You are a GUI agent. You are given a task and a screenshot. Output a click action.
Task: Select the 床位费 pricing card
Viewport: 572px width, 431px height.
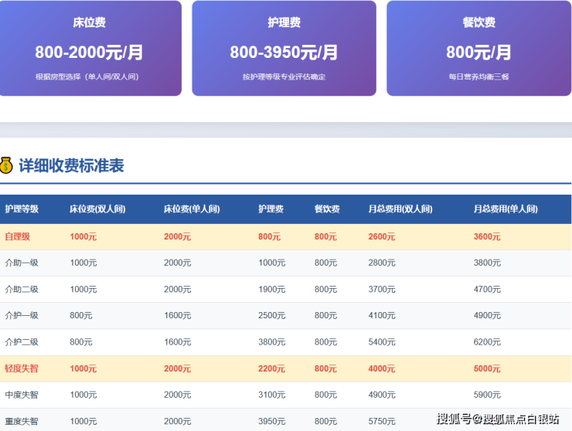pyautogui.click(x=90, y=49)
